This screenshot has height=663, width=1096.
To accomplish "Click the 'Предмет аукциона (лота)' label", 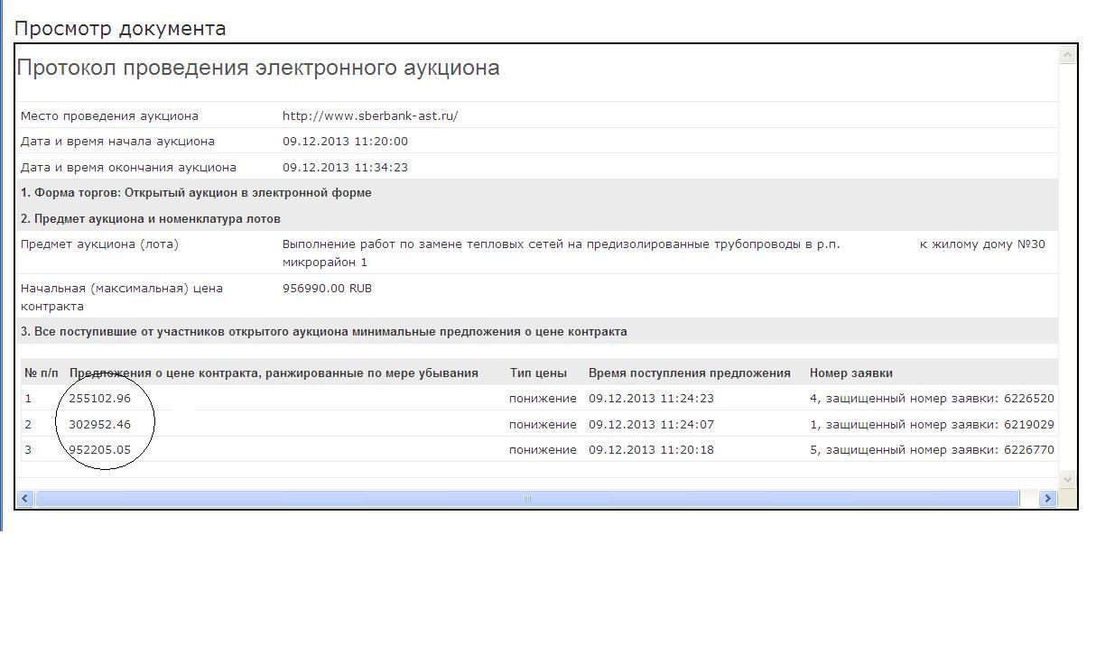I will click(99, 244).
